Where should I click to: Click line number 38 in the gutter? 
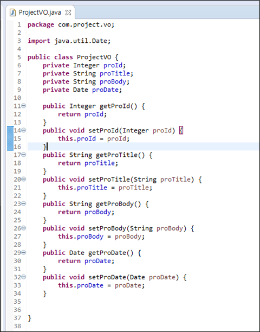pyautogui.click(x=17, y=326)
